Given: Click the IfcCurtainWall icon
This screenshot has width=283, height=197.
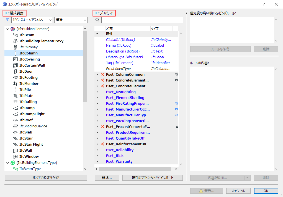Looking at the screenshot, I should tap(16, 65).
